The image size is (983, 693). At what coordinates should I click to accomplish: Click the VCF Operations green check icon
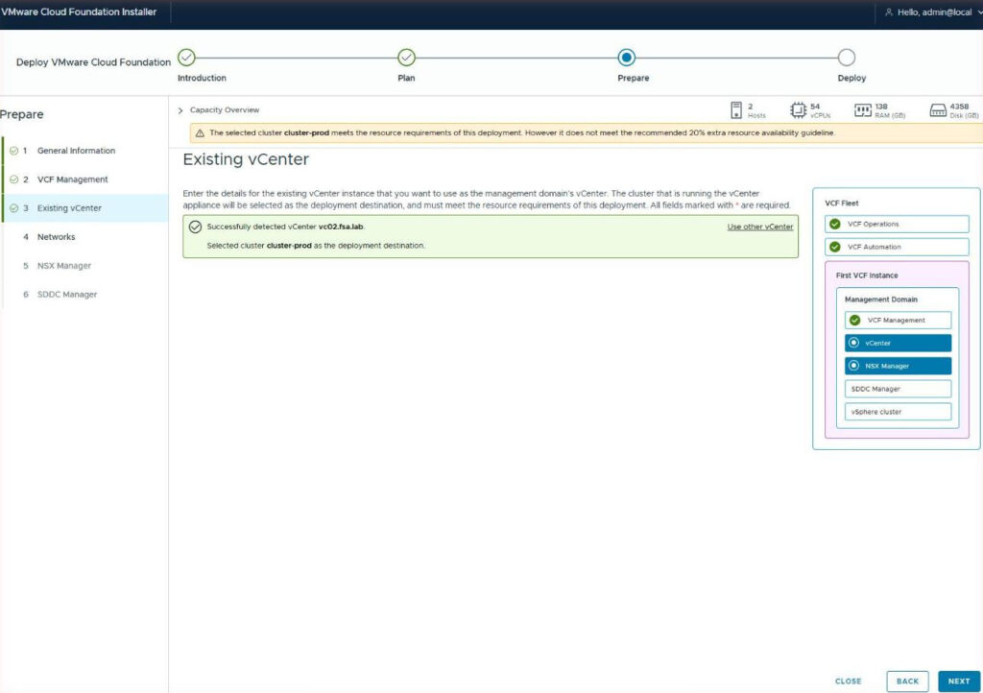(x=835, y=225)
